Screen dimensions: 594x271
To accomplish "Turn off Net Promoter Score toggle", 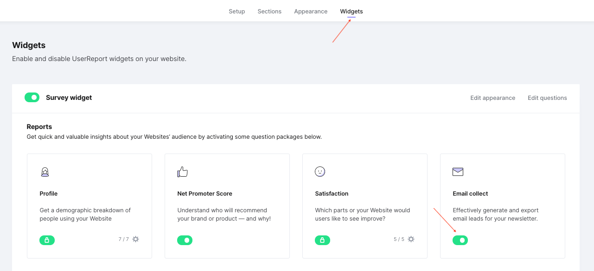I will click(185, 240).
